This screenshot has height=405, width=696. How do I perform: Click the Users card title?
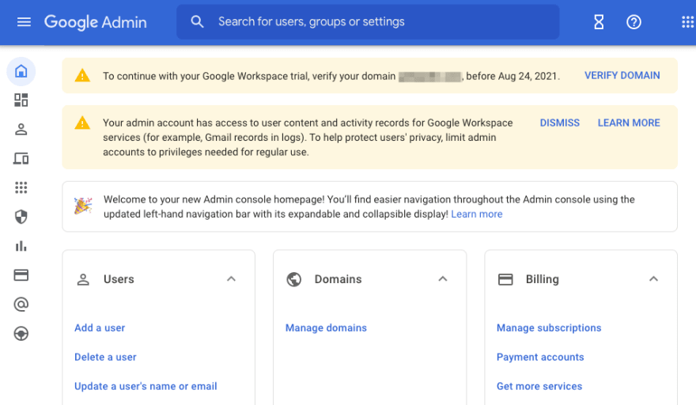(x=119, y=279)
